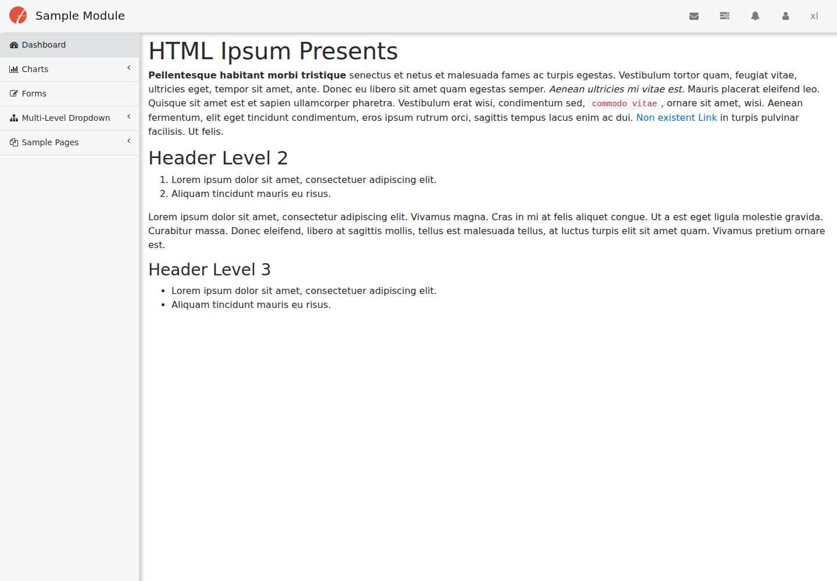Screen dimensions: 837x581
Task: Click the Multi-Level Dropdown sitemap icon
Action: tap(14, 118)
